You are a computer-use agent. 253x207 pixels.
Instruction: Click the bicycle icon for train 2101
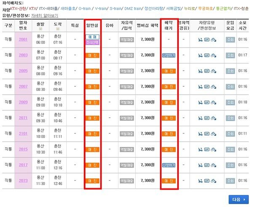click(213, 134)
